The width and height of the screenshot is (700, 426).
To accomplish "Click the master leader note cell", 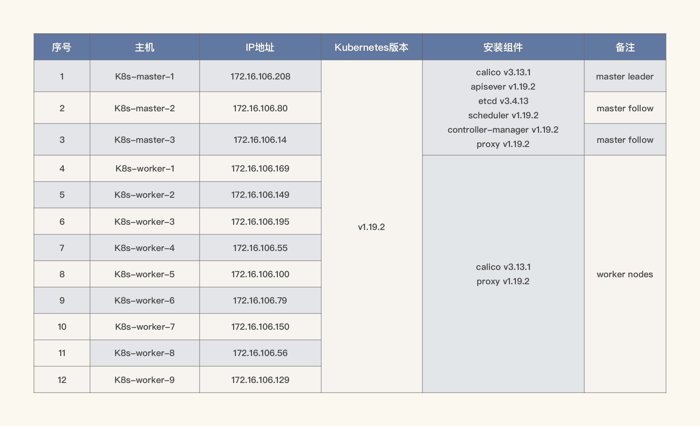I will point(625,76).
